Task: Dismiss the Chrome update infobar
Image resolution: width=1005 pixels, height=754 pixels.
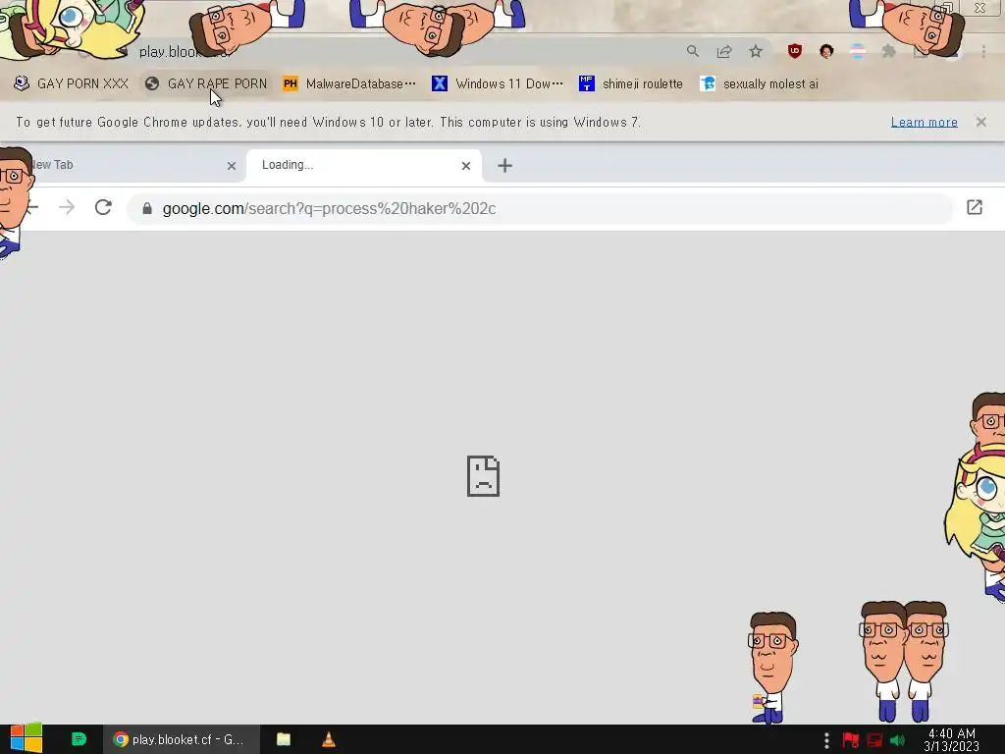Action: coord(980,122)
